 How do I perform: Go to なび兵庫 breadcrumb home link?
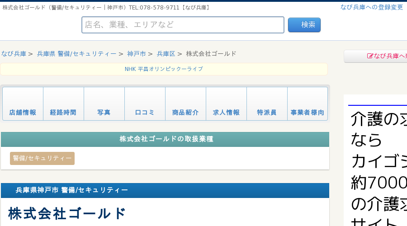14,54
